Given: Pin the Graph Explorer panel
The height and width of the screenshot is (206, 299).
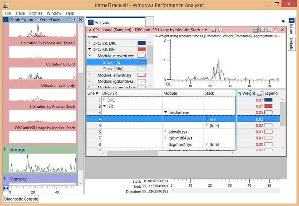Looking at the screenshot, I should coord(74,20).
